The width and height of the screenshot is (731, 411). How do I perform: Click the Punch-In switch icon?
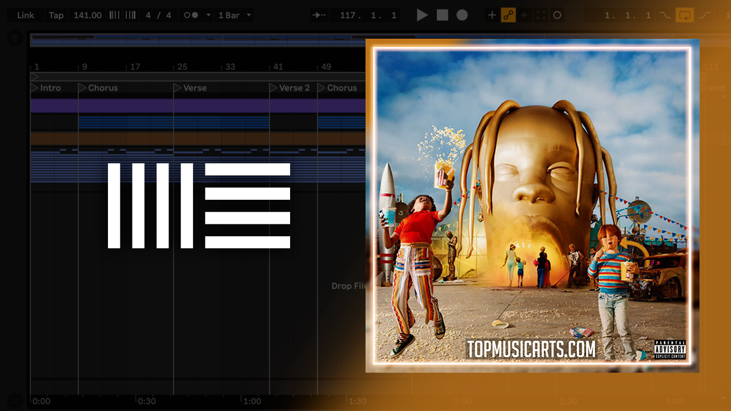[665, 15]
